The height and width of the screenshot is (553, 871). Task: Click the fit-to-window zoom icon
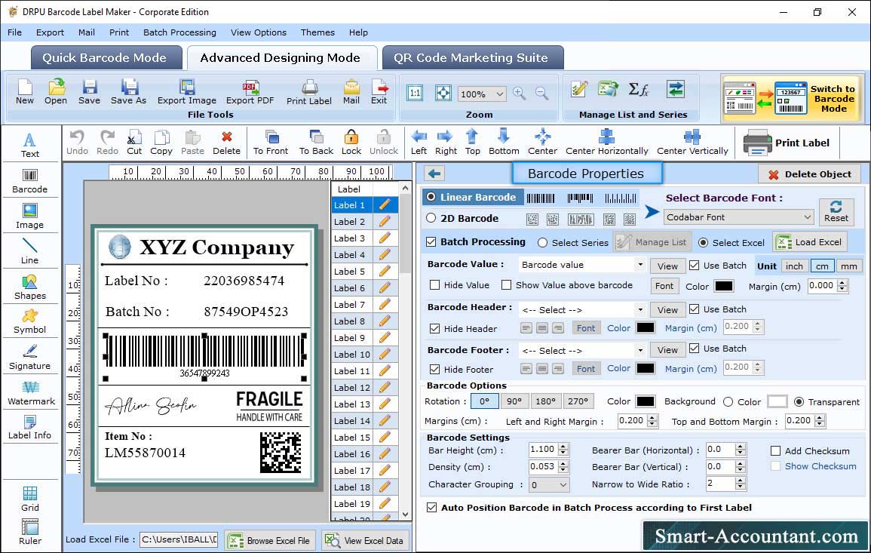pyautogui.click(x=443, y=93)
